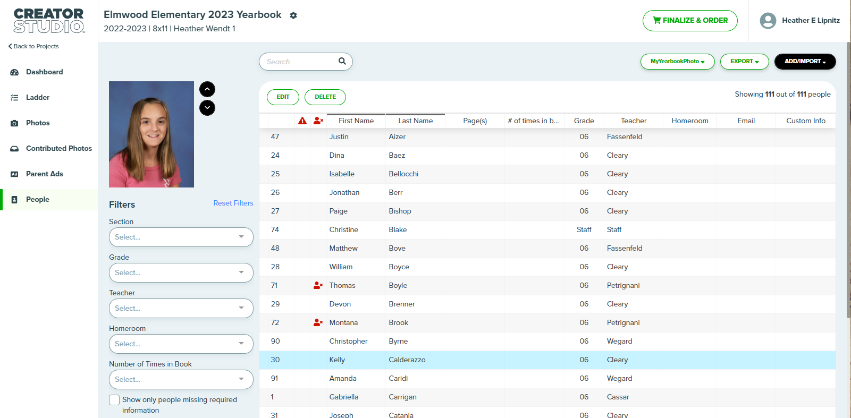Select Isabelle Bellocchi row
The image size is (851, 418).
tap(547, 174)
